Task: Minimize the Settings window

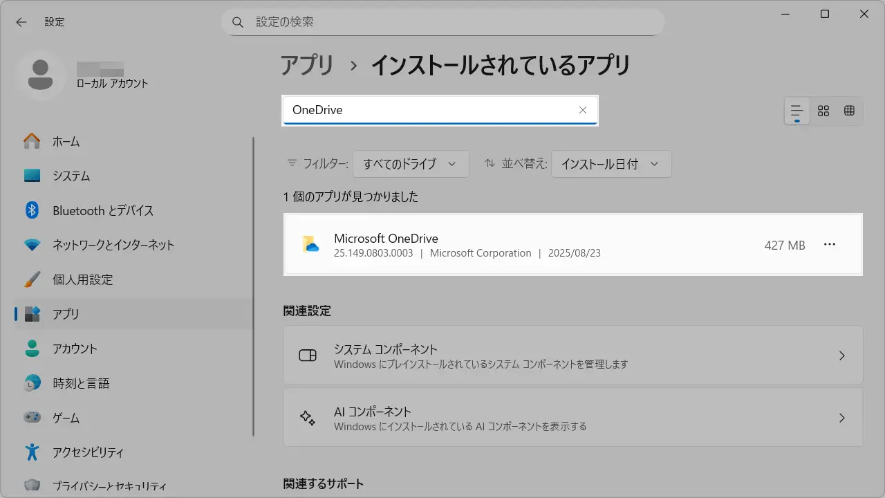Action: (785, 14)
